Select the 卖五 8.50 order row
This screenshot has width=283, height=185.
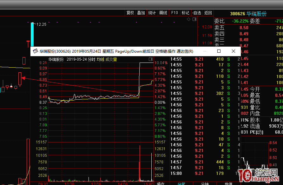[248, 28]
